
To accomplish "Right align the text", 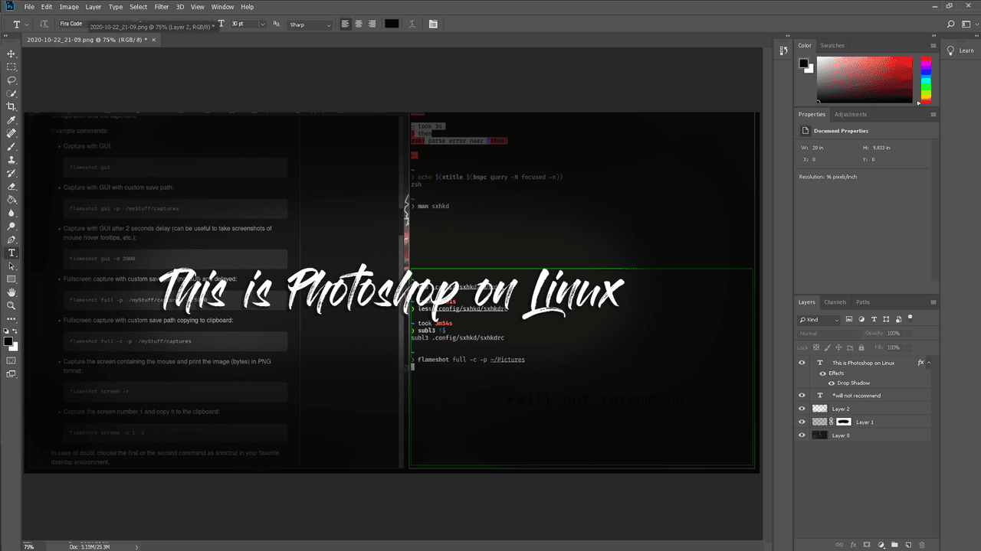I will pos(372,24).
